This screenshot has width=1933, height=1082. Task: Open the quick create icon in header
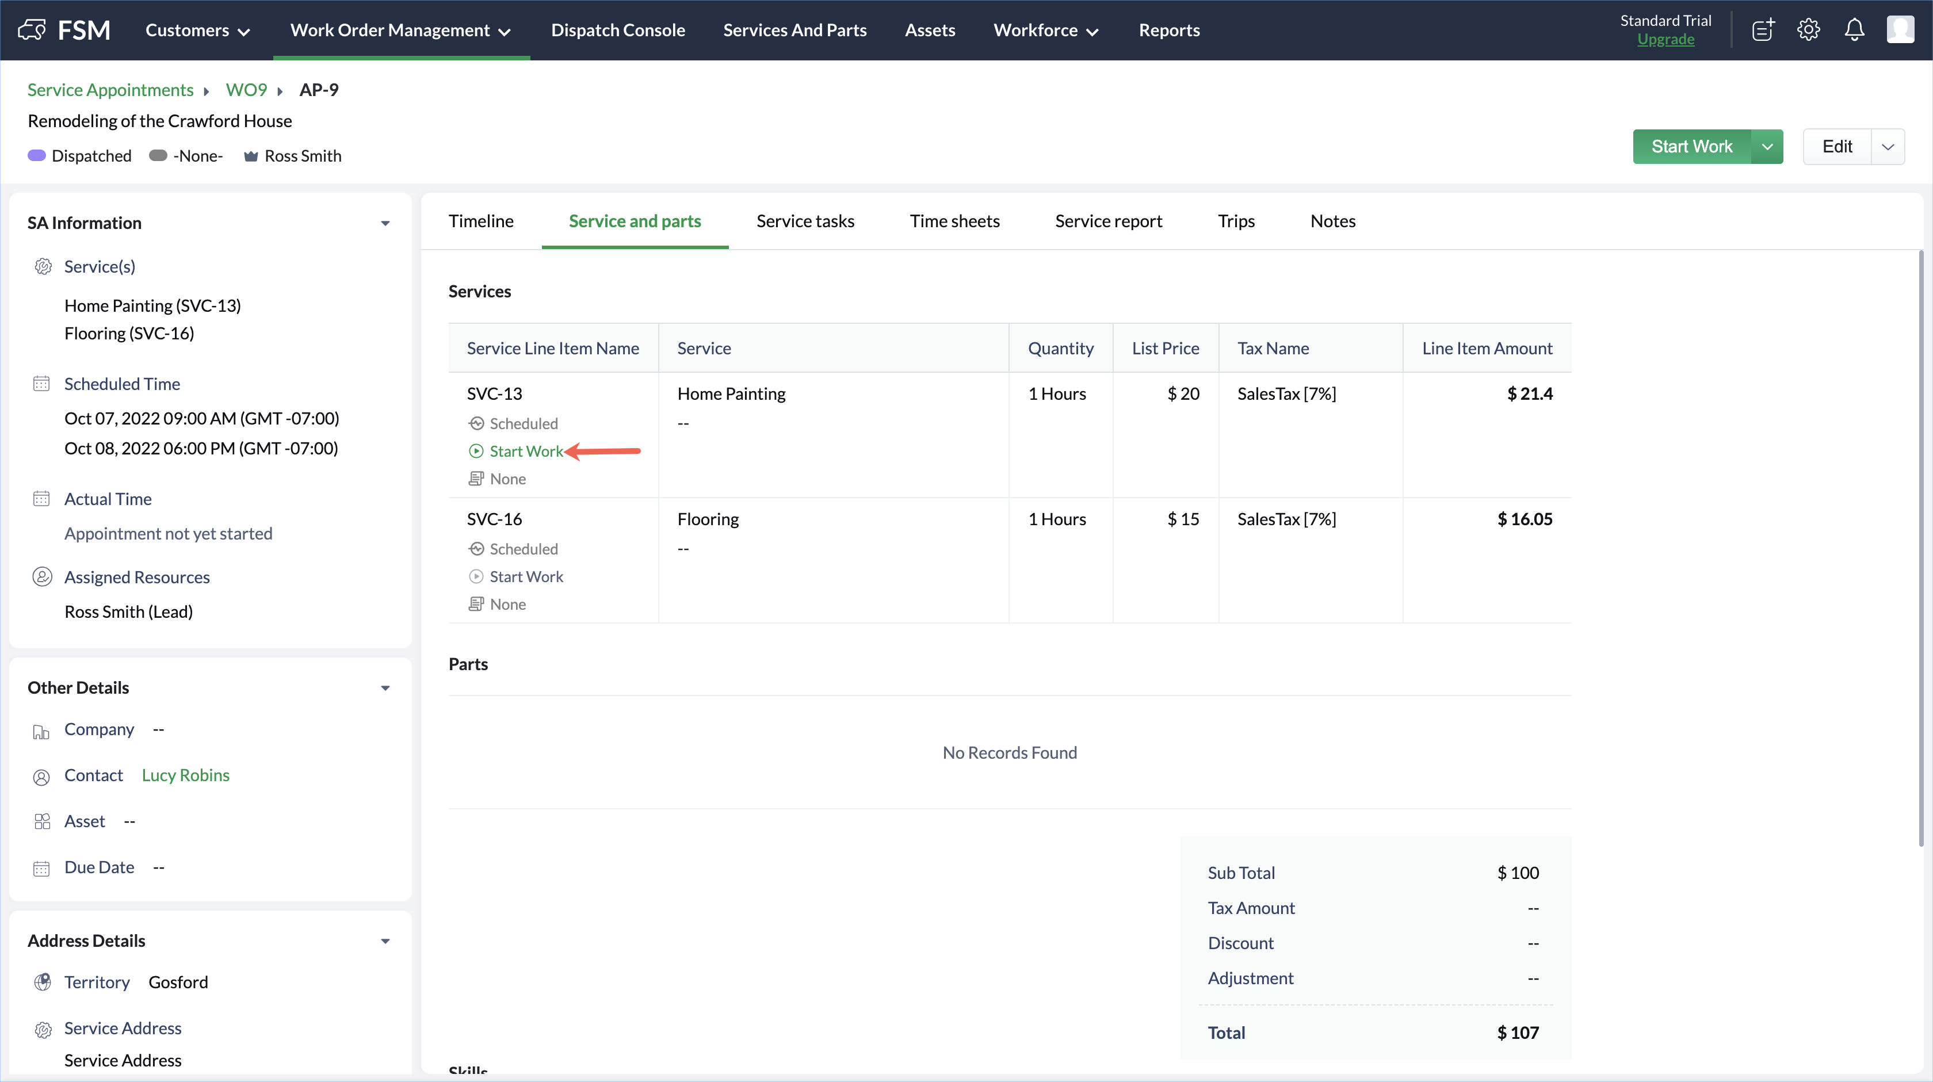(1763, 30)
